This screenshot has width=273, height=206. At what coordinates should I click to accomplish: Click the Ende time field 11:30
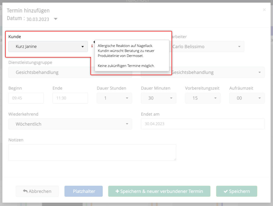click(70, 98)
